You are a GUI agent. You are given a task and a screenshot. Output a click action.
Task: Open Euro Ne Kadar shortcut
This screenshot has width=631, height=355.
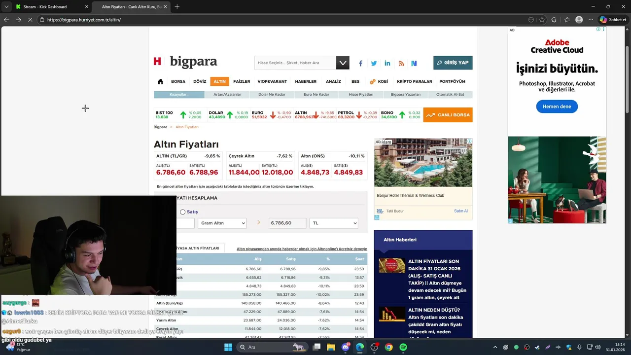[x=316, y=94]
